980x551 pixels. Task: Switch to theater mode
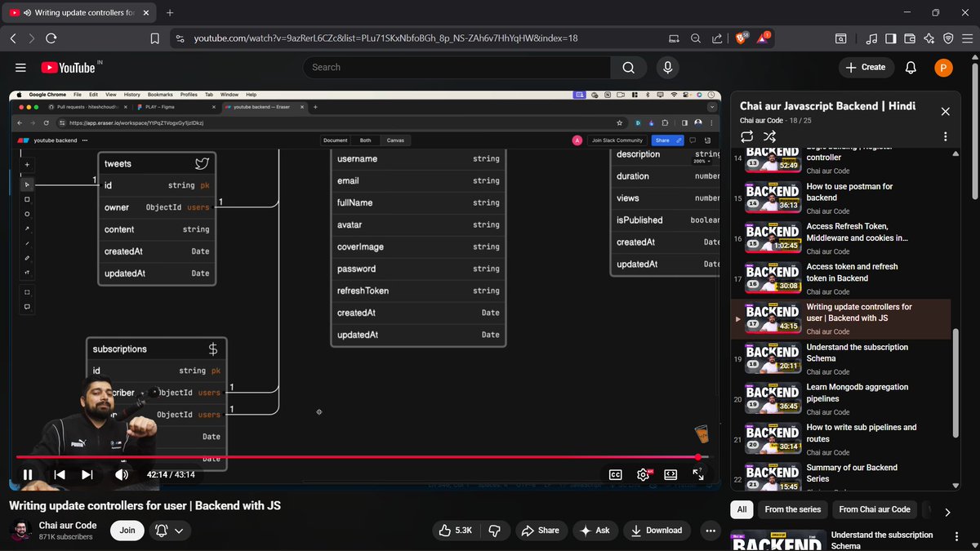(x=670, y=474)
